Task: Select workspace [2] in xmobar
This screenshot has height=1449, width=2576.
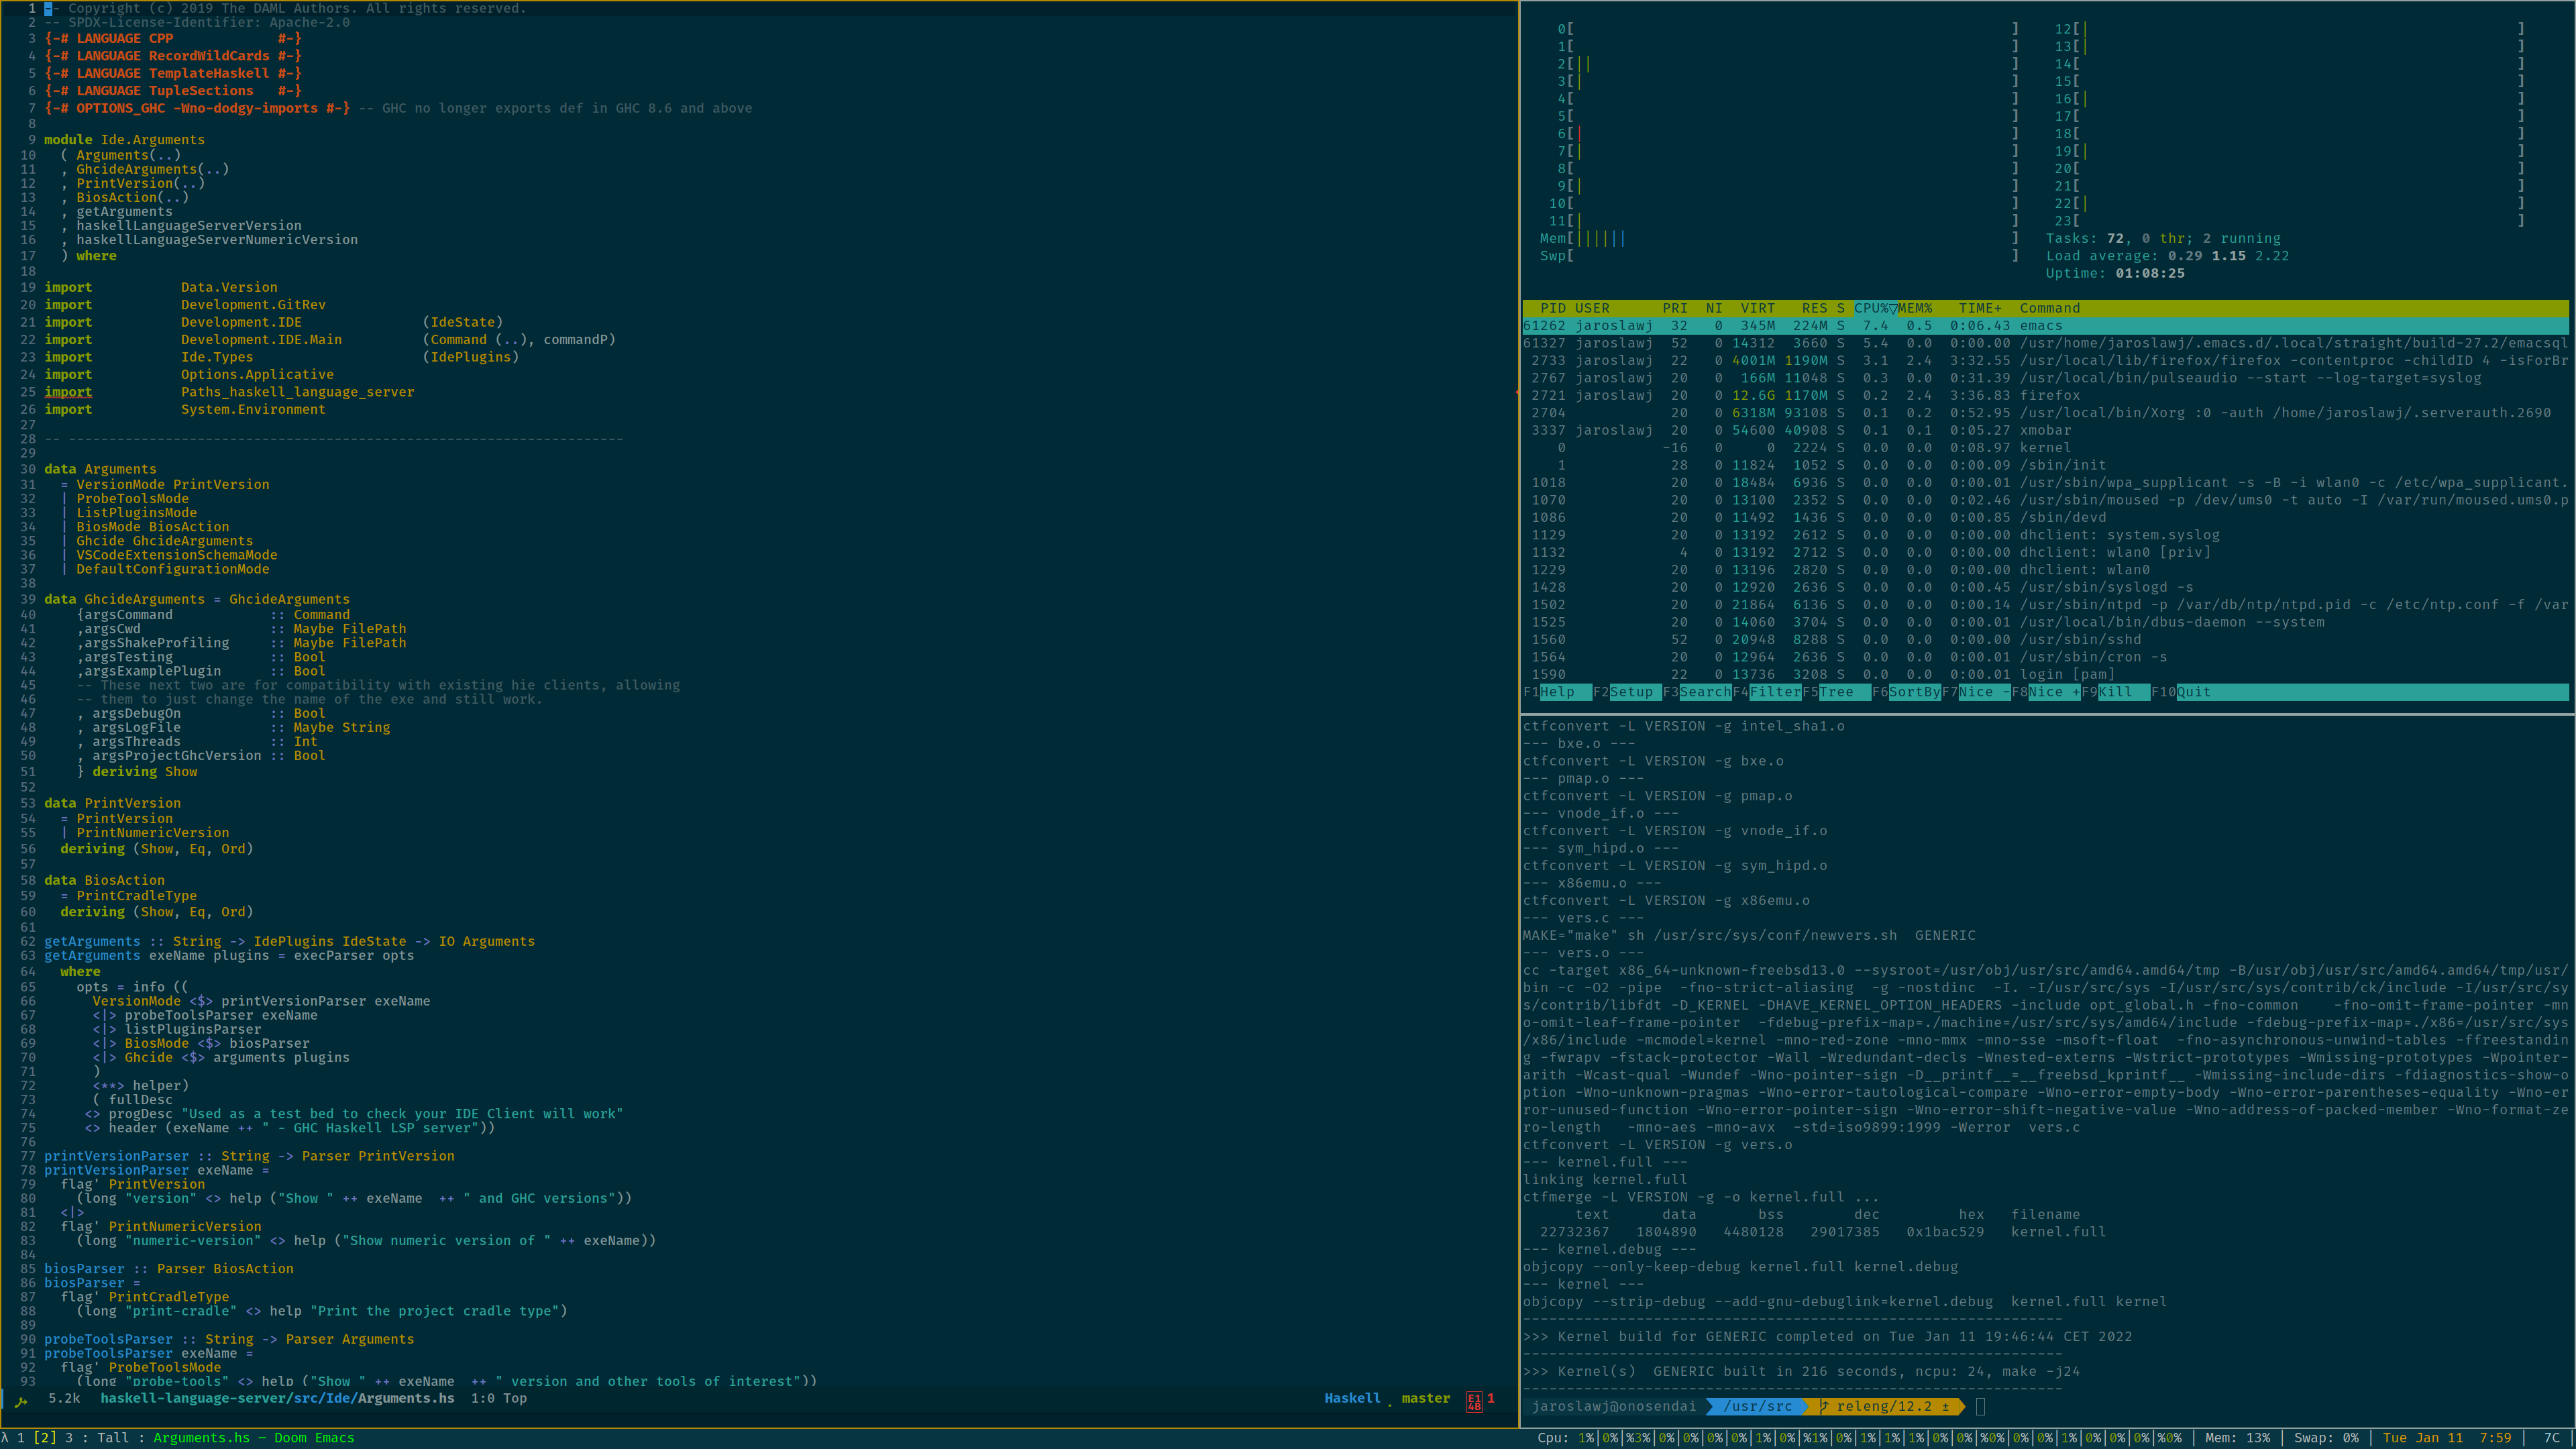Action: coord(45,1438)
